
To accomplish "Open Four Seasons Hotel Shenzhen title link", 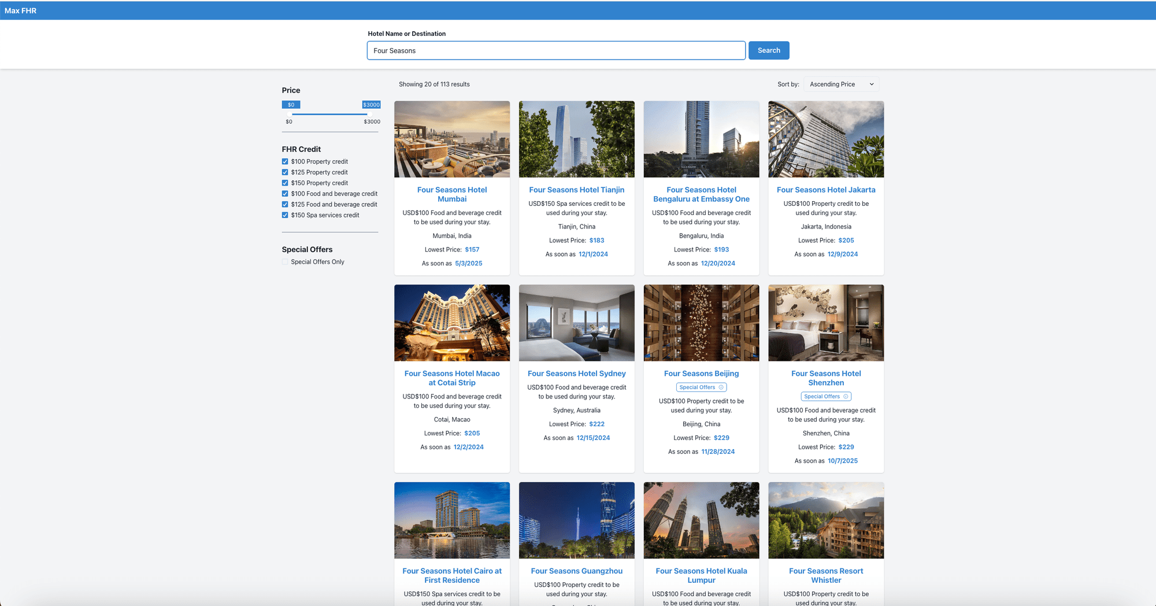I will 826,378.
